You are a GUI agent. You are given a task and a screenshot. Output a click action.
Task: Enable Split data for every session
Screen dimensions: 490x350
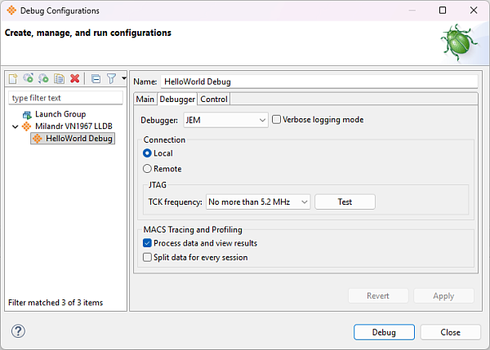tap(148, 257)
